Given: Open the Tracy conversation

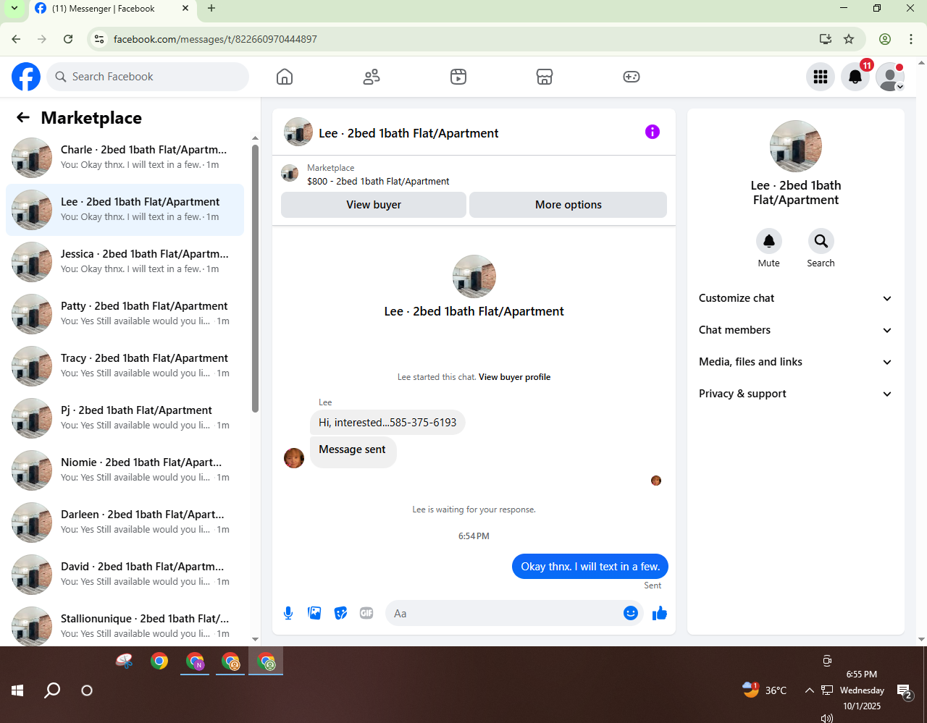Looking at the screenshot, I should (x=125, y=366).
